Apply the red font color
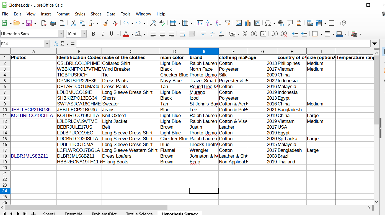The height and width of the screenshot is (215, 385). click(126, 34)
